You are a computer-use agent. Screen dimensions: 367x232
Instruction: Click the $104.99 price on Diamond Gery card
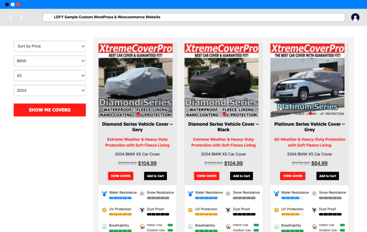147,163
